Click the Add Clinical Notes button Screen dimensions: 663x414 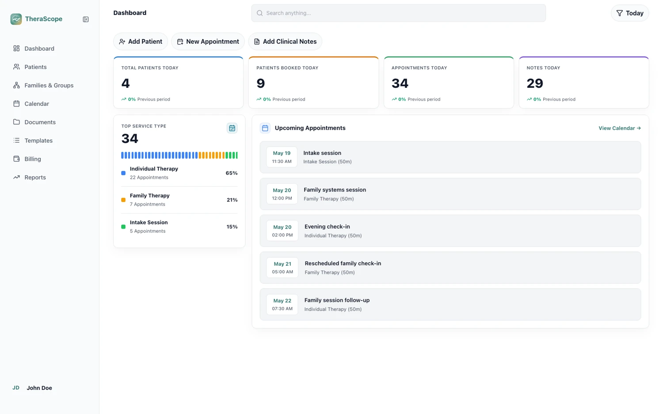(x=285, y=41)
